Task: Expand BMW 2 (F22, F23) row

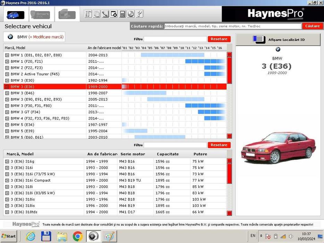Action: 7,68
